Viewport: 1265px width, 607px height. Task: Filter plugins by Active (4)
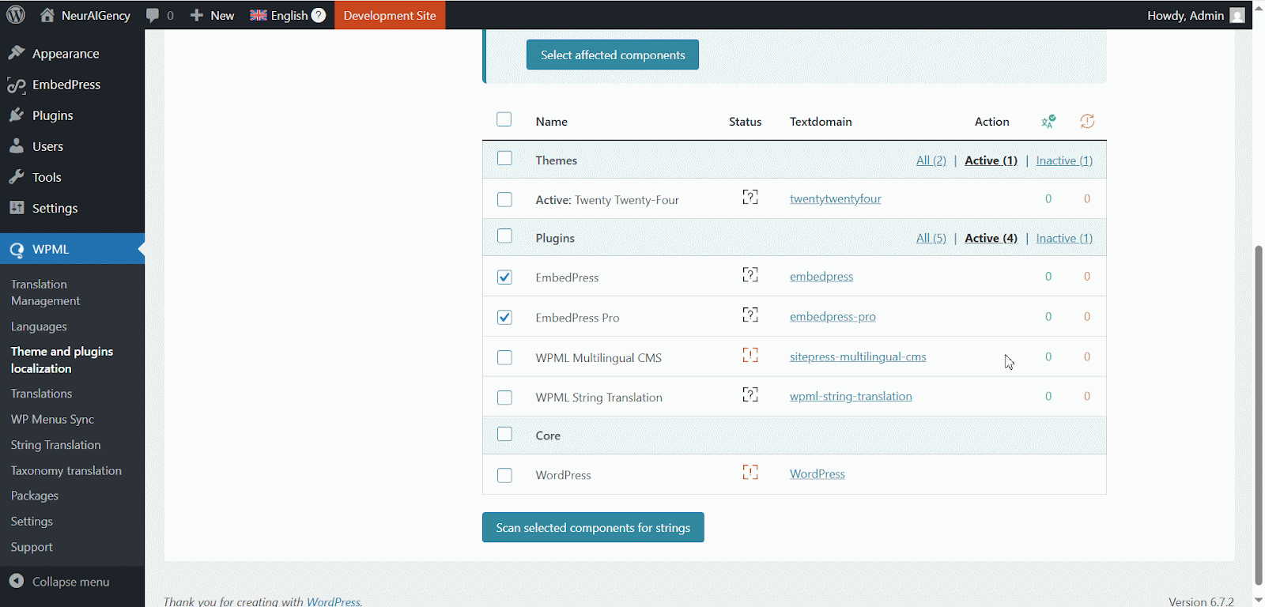click(991, 238)
